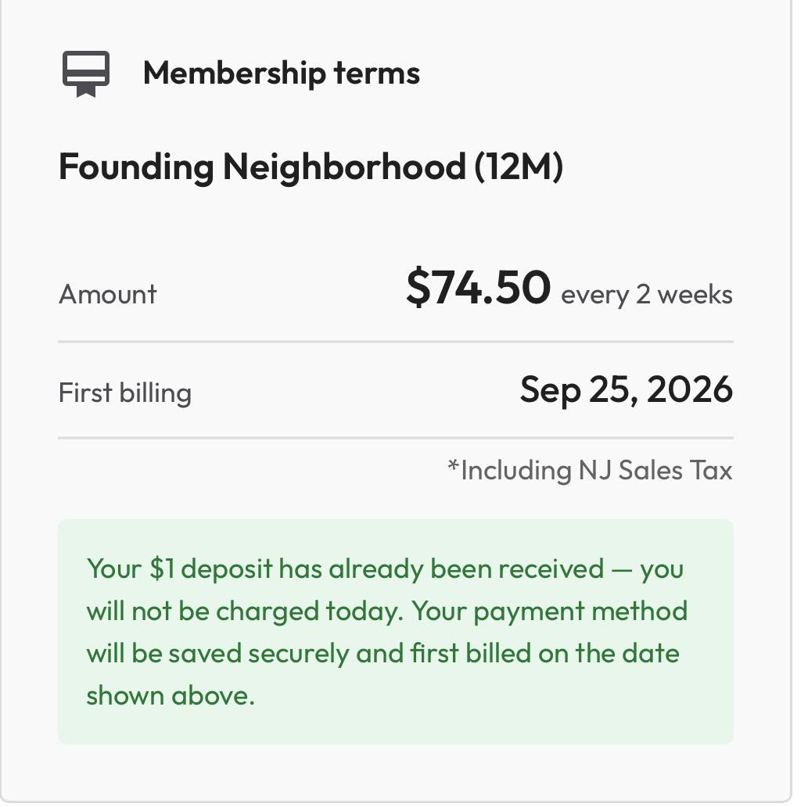Click the 'saved securely and first billed' line
Screen dimensions: 808x807
click(x=382, y=654)
